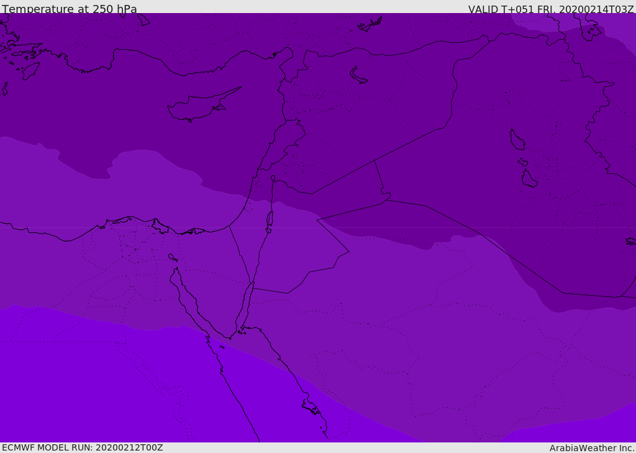Screen dimensions: 636x453
Task: Click the bright violet band in southwest corner
Action: [93, 385]
